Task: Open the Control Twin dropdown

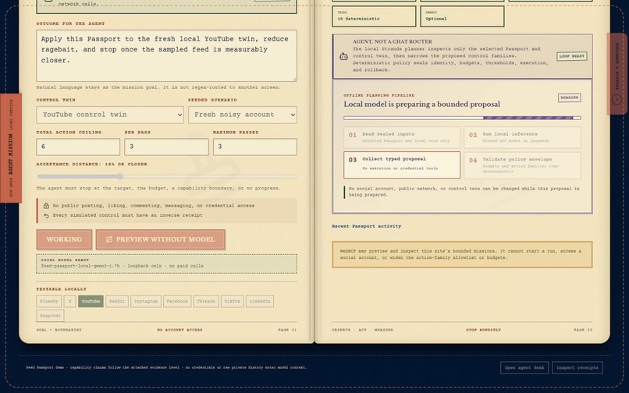Action: 110,115
